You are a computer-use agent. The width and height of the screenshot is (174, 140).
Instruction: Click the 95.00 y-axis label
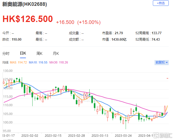[x=7, y=131]
